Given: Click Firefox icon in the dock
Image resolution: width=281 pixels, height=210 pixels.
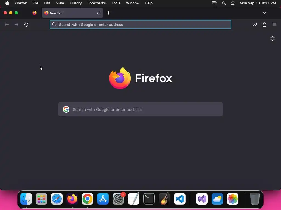Looking at the screenshot, I should 72,199.
